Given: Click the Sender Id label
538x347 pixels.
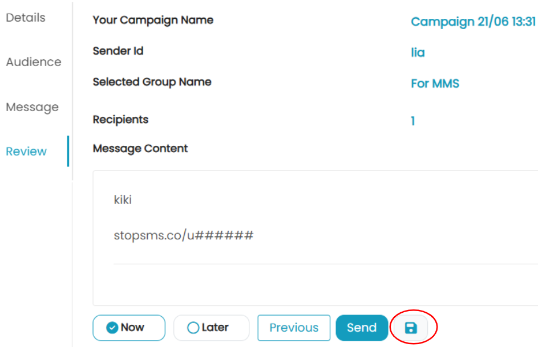Looking at the screenshot, I should [118, 51].
